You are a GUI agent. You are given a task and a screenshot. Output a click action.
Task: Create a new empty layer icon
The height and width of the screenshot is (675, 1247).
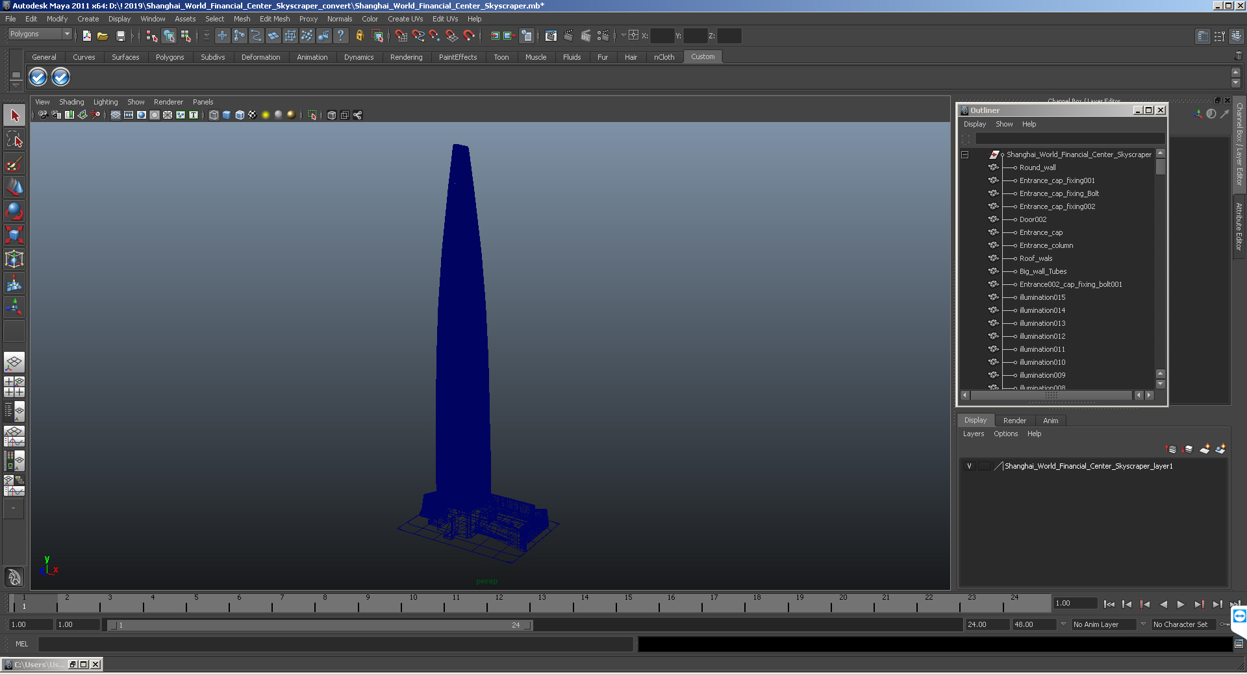(x=1205, y=449)
